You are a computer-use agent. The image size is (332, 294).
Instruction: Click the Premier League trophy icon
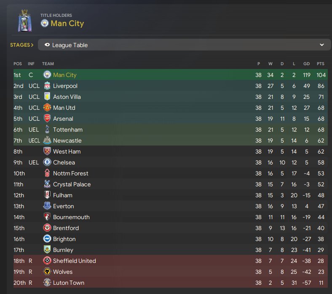tap(25, 21)
